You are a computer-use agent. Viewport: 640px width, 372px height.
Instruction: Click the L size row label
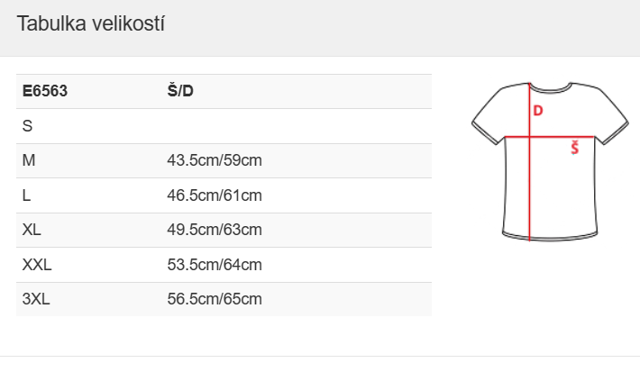pos(26,195)
